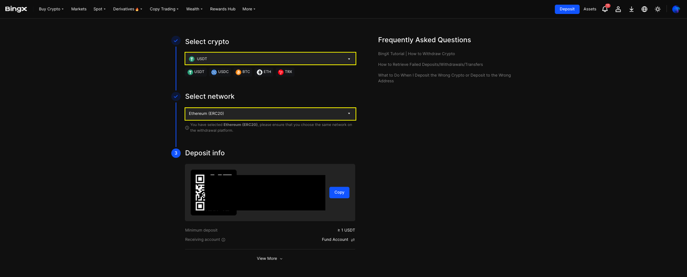Open the USDT crypto dropdown

pyautogui.click(x=270, y=59)
